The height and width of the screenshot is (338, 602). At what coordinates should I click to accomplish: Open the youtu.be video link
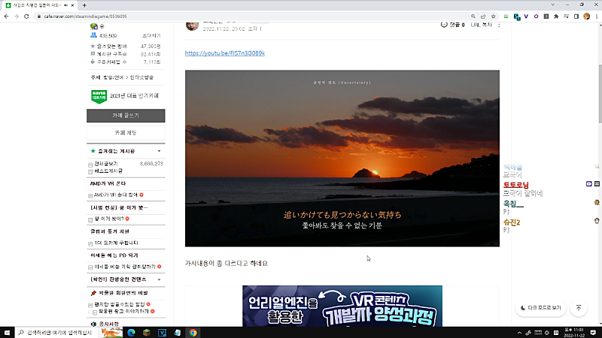click(x=224, y=53)
